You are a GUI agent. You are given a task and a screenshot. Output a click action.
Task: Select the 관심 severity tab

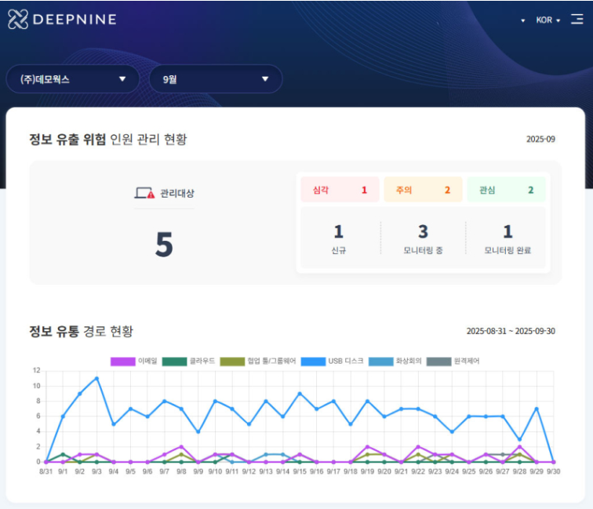[506, 190]
